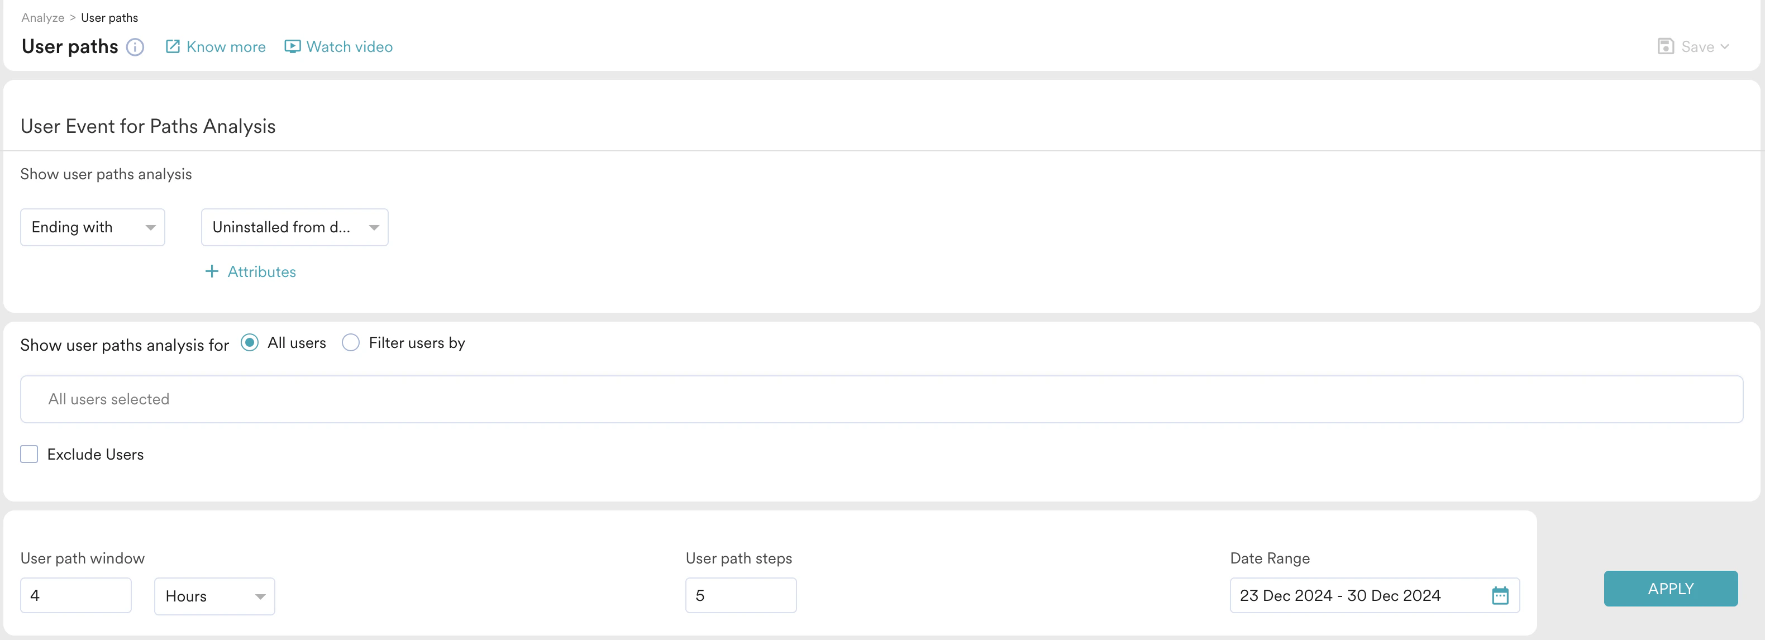Click the Analyze breadcrumb
1765x640 pixels.
pyautogui.click(x=42, y=17)
